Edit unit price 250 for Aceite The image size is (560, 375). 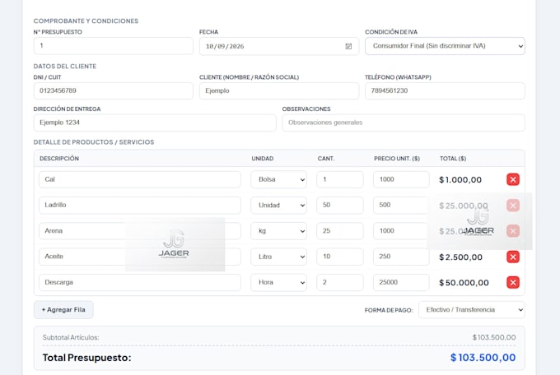click(x=401, y=257)
